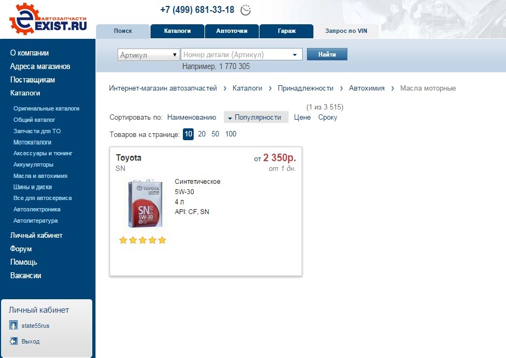Viewport: 506px width, 358px height.
Task: Open Адреса магазинов from sidebar menu
Action: click(x=40, y=66)
